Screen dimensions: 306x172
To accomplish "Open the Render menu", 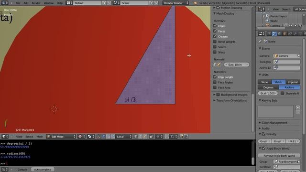I will [x=36, y=3].
